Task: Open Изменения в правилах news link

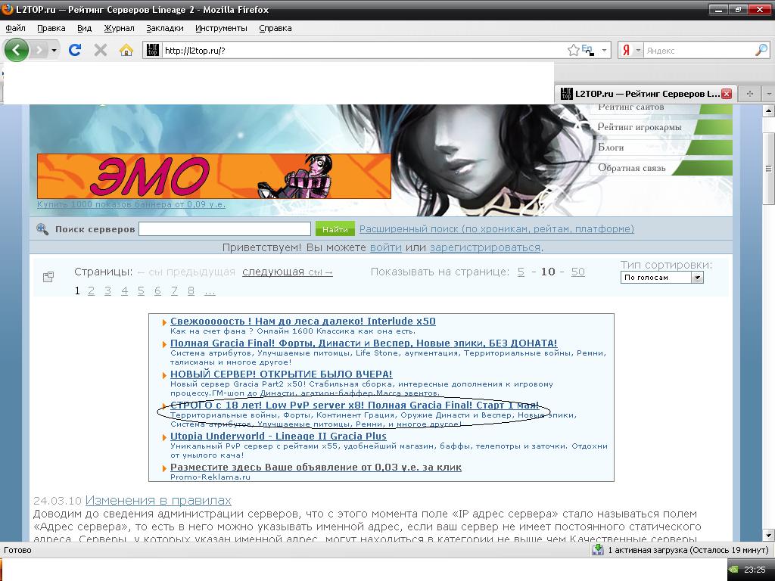Action: 158,501
